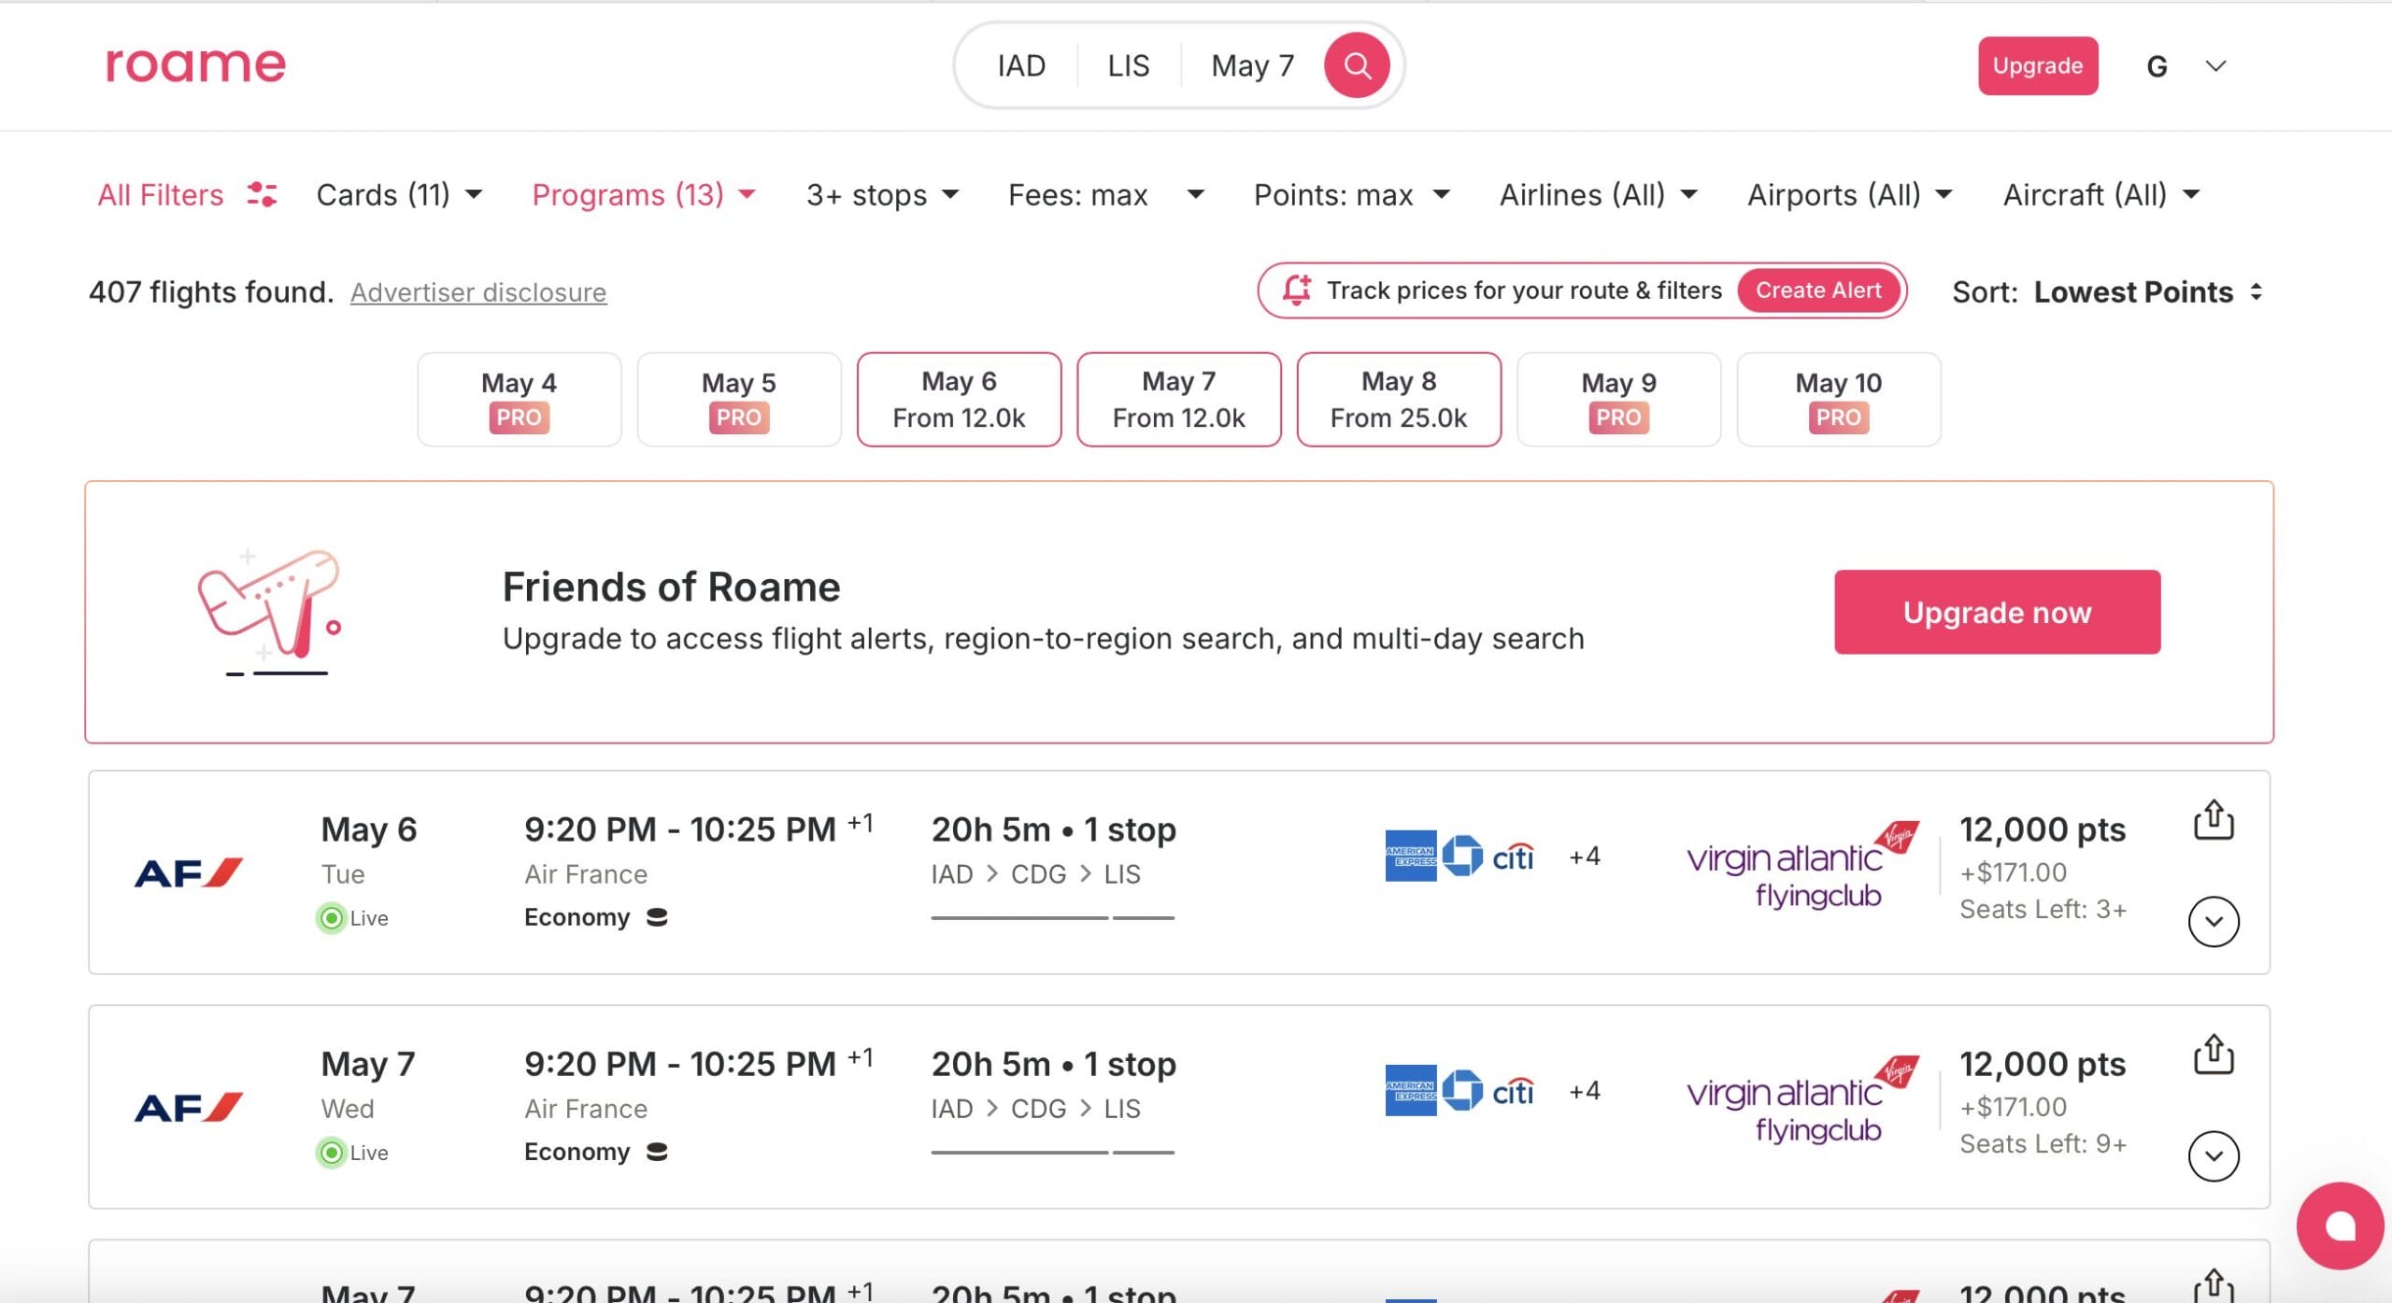Image resolution: width=2392 pixels, height=1303 pixels.
Task: Share the May 6 Air France flight
Action: (x=2214, y=820)
